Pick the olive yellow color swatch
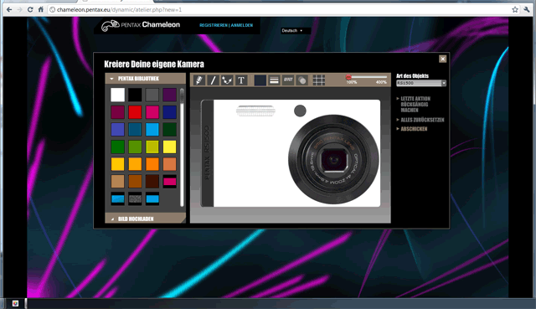 tap(152, 147)
